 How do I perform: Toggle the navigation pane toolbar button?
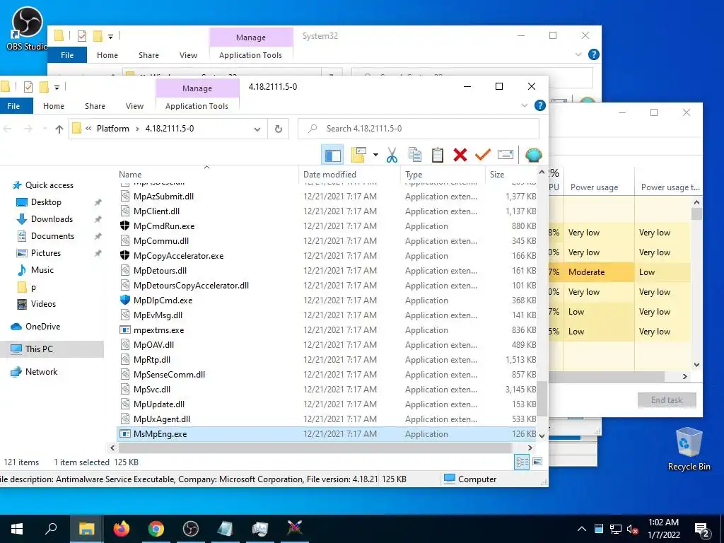coord(332,155)
